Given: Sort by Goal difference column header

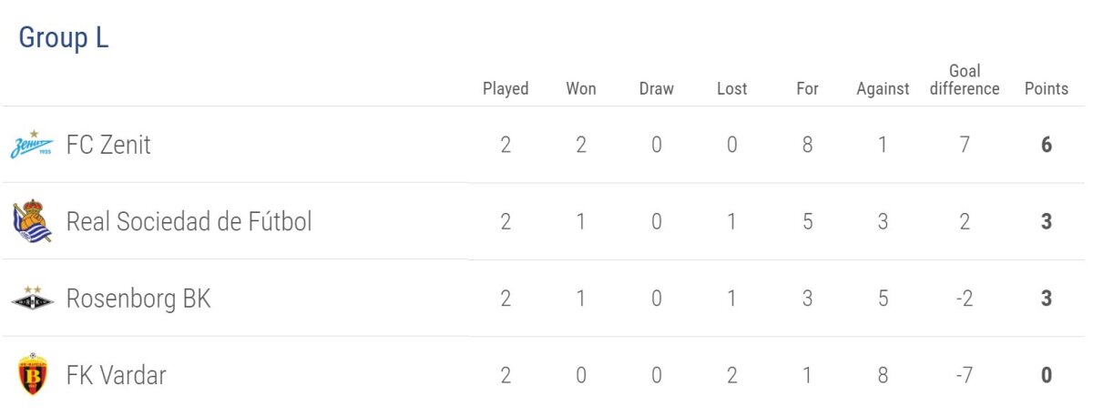Looking at the screenshot, I should (965, 80).
